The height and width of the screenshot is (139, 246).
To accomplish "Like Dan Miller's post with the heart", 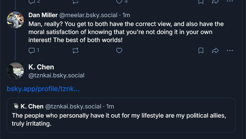I will pyautogui.click(x=119, y=50).
